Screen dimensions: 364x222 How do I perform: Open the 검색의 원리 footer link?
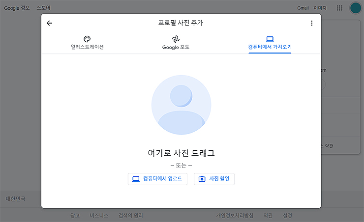(x=131, y=216)
